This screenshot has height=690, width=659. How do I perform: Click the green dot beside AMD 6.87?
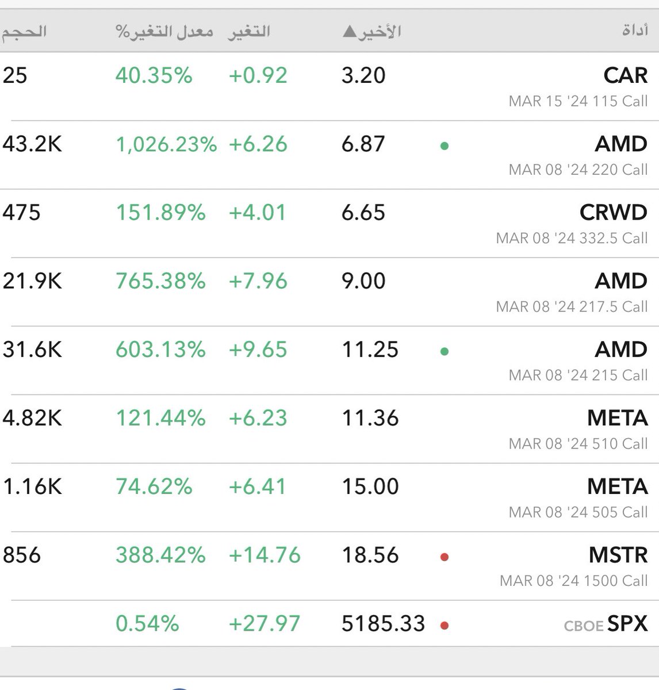pos(444,146)
